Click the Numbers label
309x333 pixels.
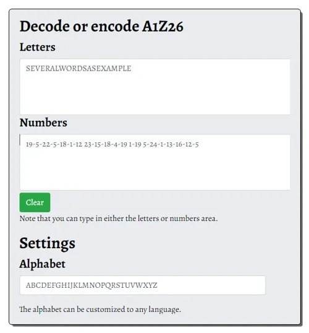(43, 123)
